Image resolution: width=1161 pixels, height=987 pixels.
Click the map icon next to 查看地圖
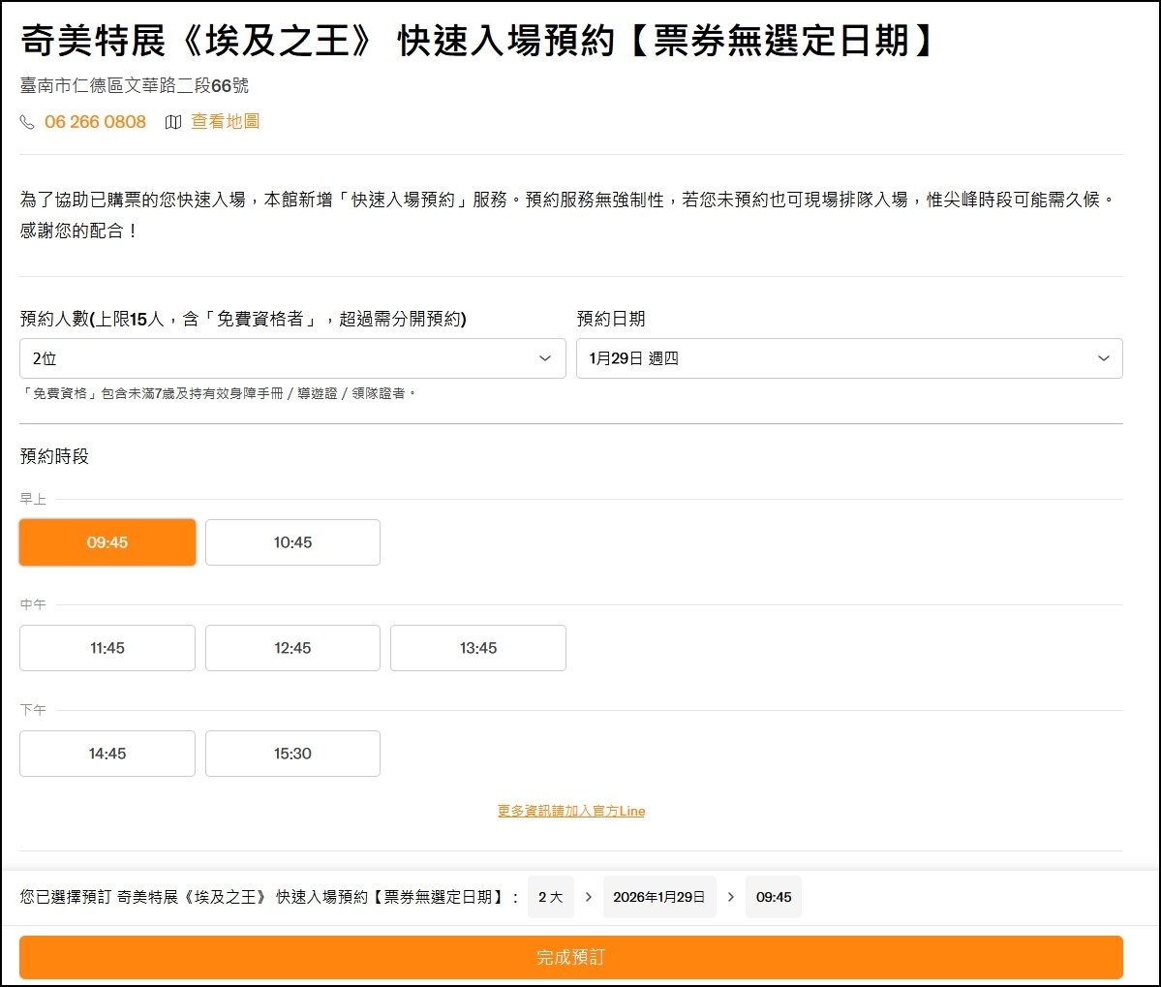[173, 122]
